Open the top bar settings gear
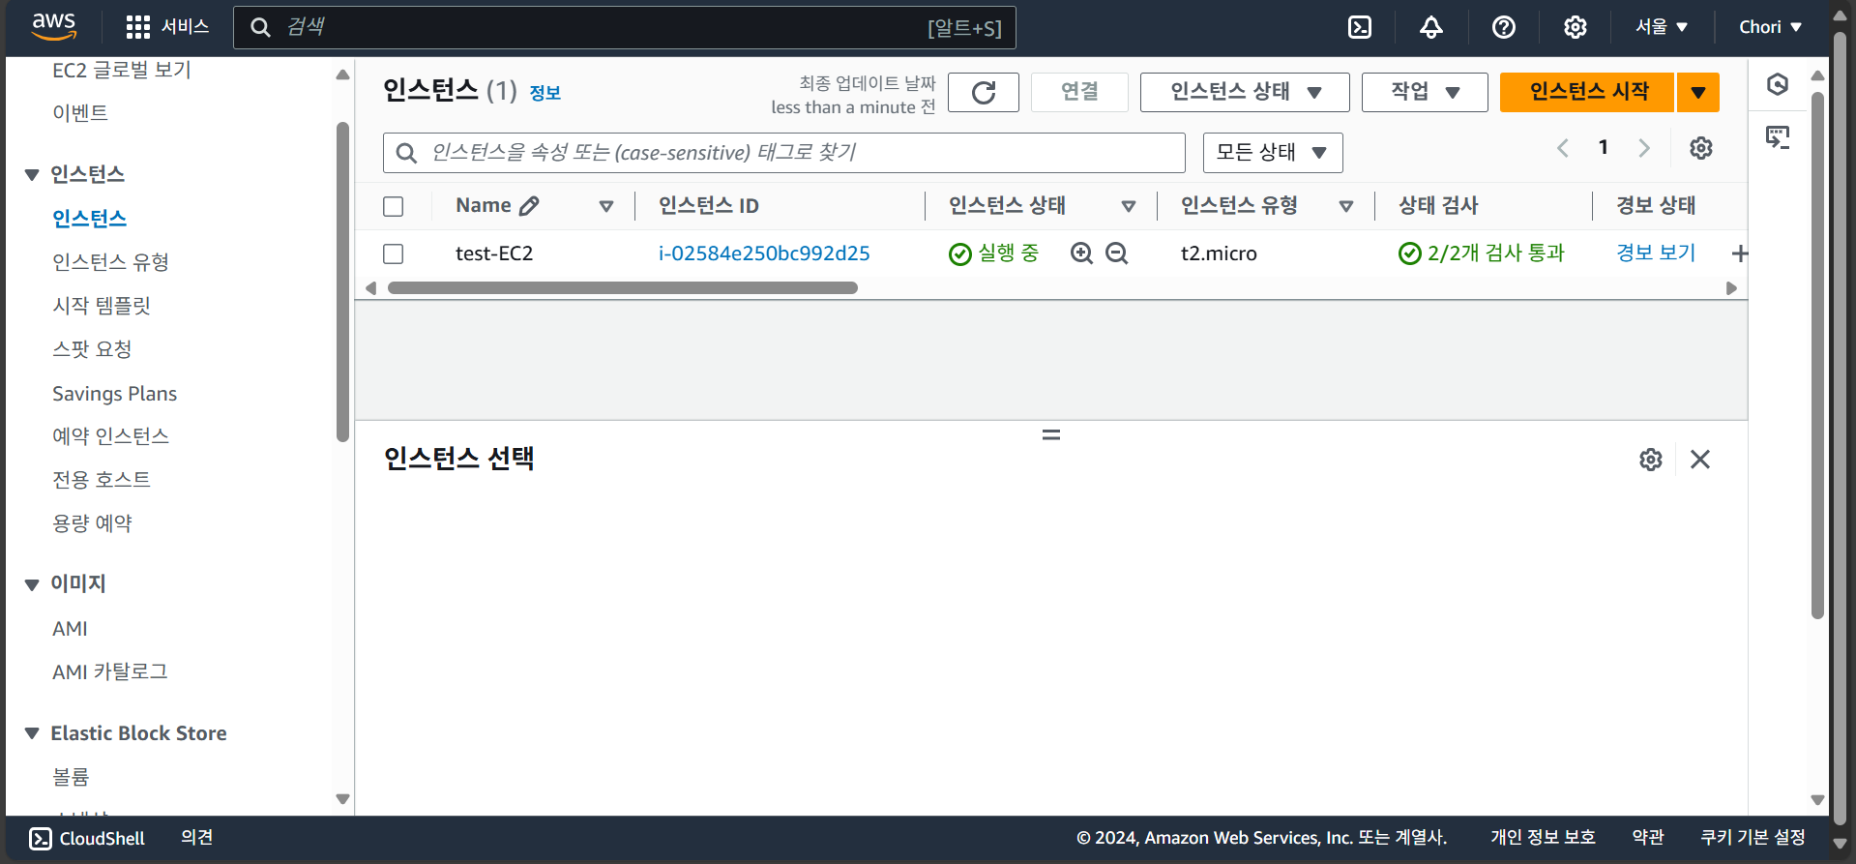1856x864 pixels. click(x=1576, y=27)
